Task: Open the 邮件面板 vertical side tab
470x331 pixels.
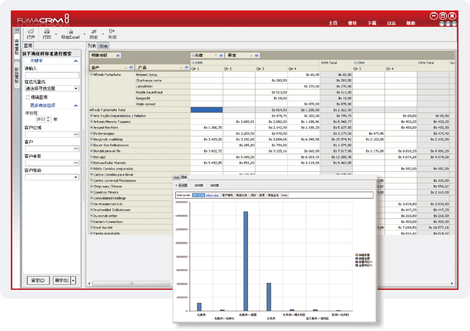Action: pos(17,75)
